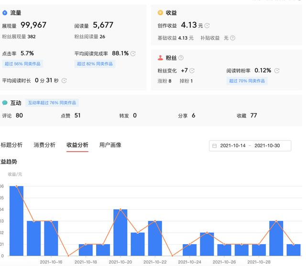
Task: Click the question mark icon beside 粉丝 heading
Action: pyautogui.click(x=181, y=58)
